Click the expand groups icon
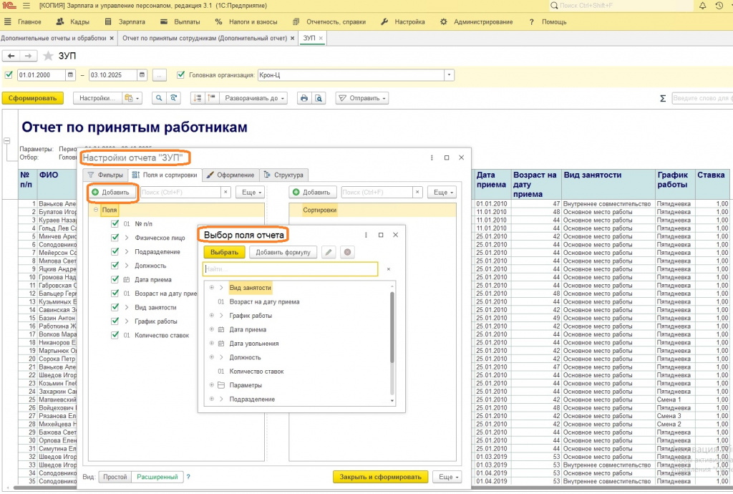The width and height of the screenshot is (733, 494). pyautogui.click(x=211, y=98)
